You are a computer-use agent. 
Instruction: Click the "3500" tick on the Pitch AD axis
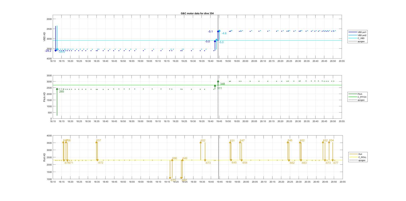49,75
